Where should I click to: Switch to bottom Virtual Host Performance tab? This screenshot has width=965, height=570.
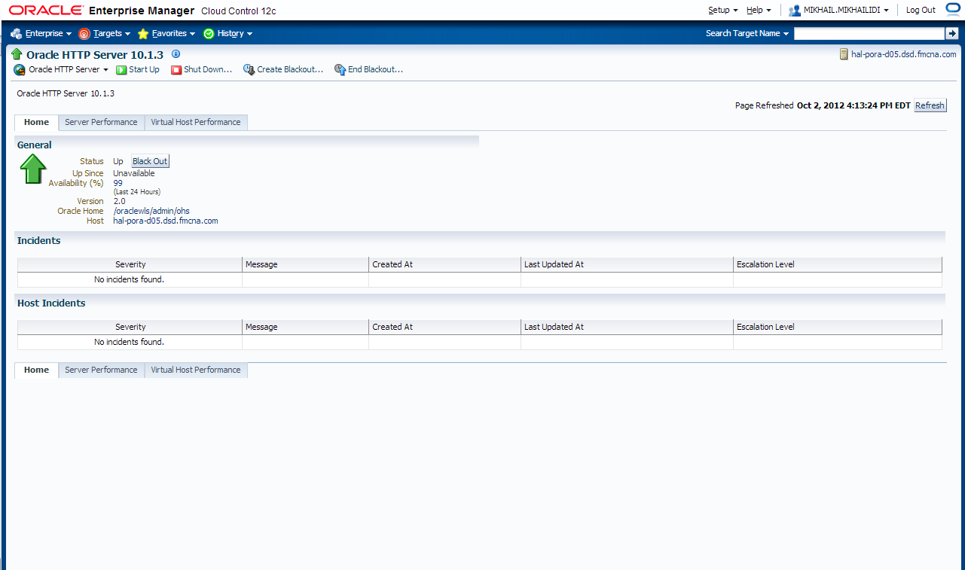pos(196,370)
